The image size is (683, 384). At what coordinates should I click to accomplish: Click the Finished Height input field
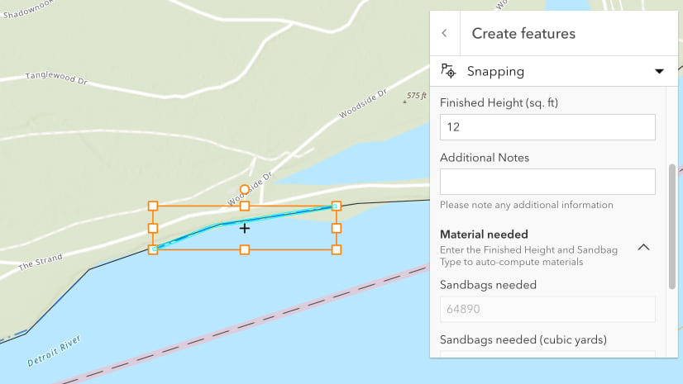[547, 127]
